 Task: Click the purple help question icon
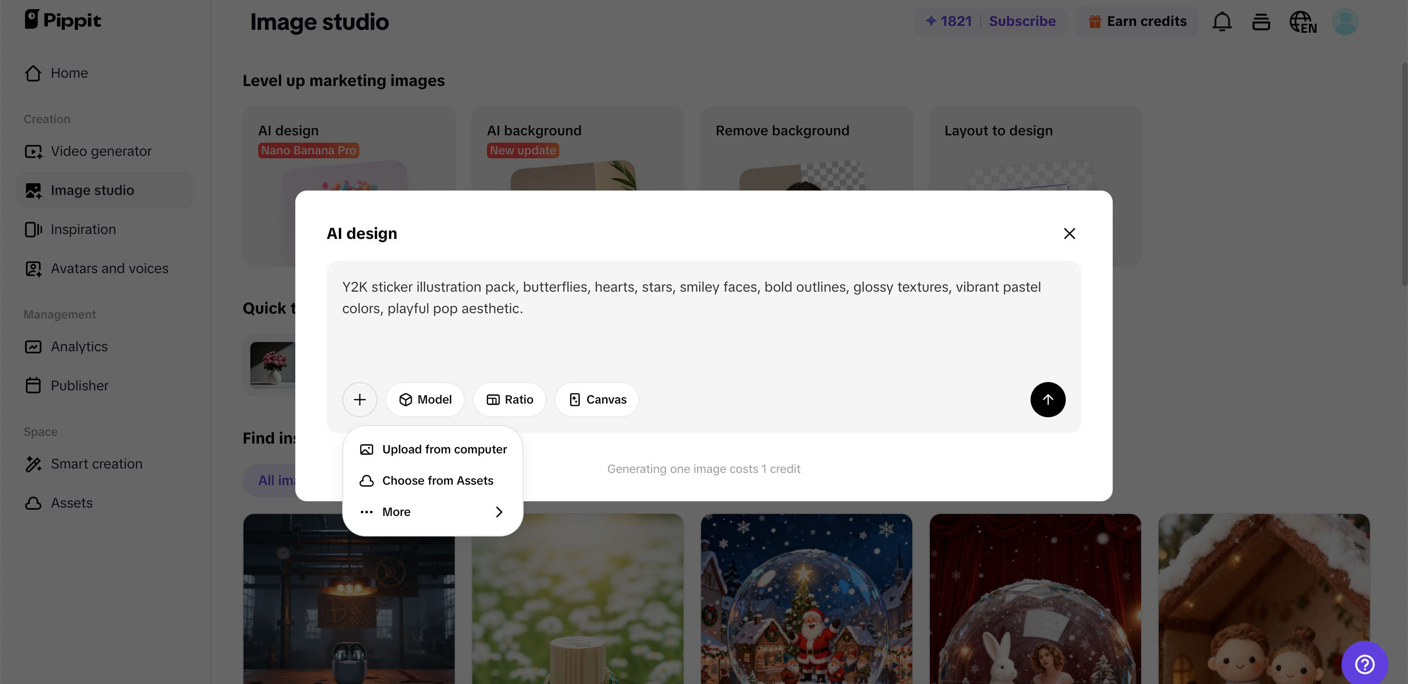pyautogui.click(x=1364, y=664)
